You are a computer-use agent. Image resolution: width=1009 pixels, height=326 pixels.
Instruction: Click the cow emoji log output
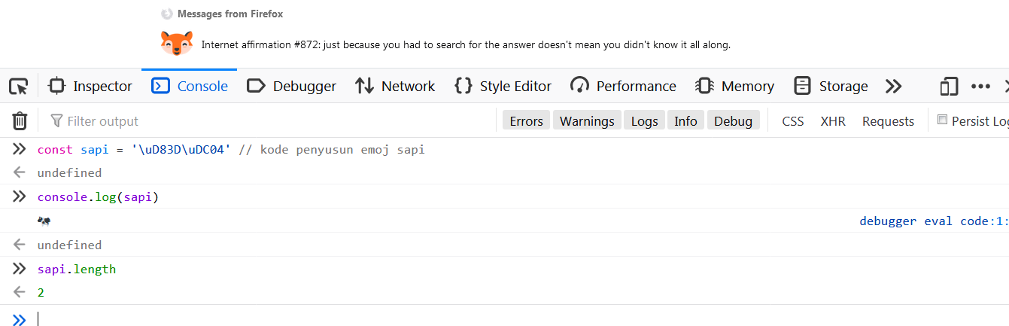click(44, 221)
